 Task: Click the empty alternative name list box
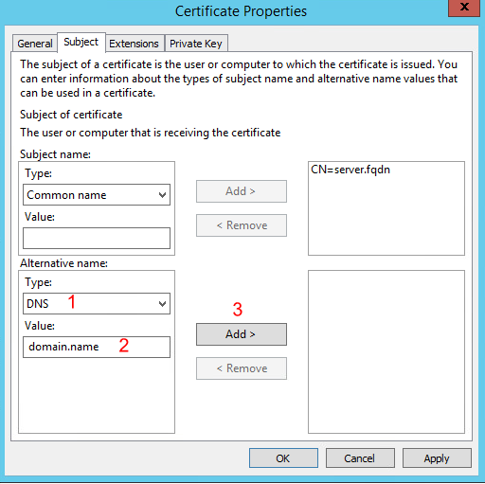click(x=386, y=351)
